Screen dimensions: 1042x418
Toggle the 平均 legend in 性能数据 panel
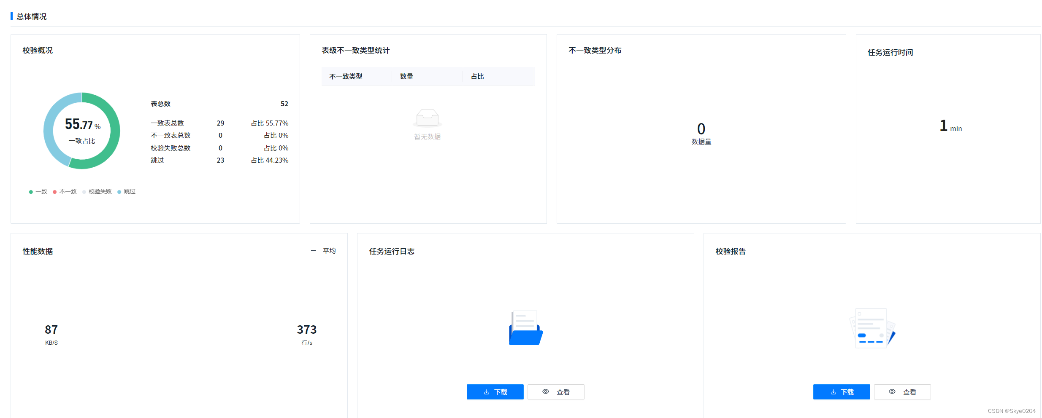(323, 250)
